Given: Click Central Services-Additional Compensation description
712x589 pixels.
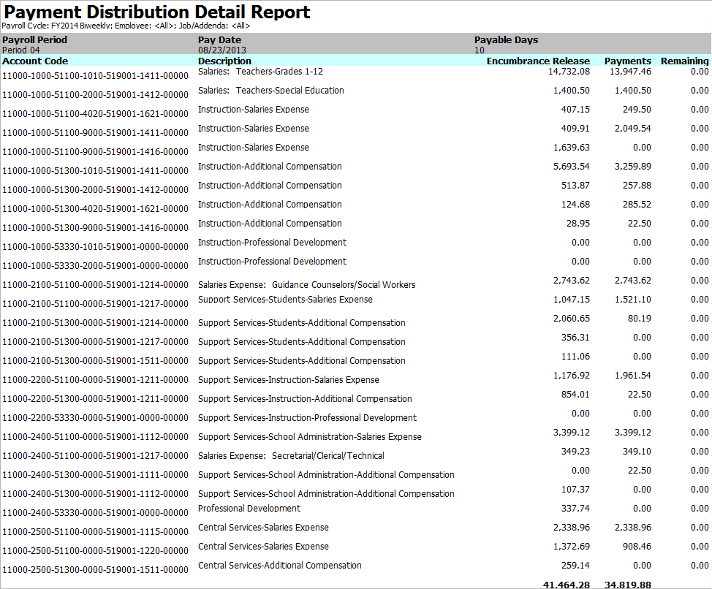Looking at the screenshot, I should point(279,566).
